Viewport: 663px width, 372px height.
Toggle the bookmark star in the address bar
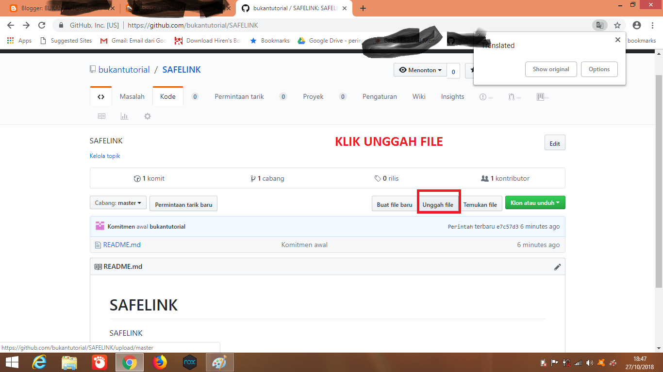pyautogui.click(x=617, y=25)
